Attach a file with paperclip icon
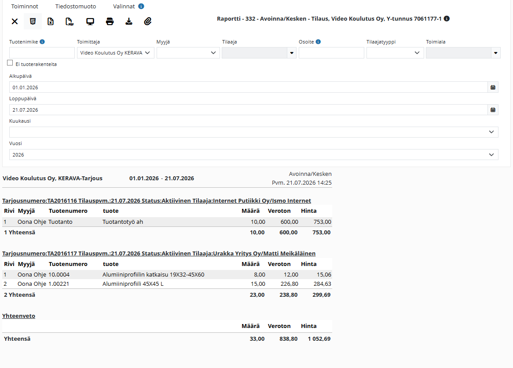 click(x=148, y=22)
